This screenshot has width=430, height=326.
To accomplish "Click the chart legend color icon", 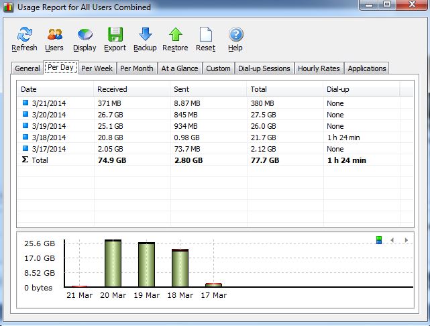I will click(x=379, y=240).
